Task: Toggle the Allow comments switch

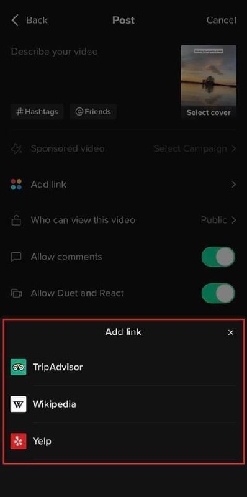Action: 218,257
